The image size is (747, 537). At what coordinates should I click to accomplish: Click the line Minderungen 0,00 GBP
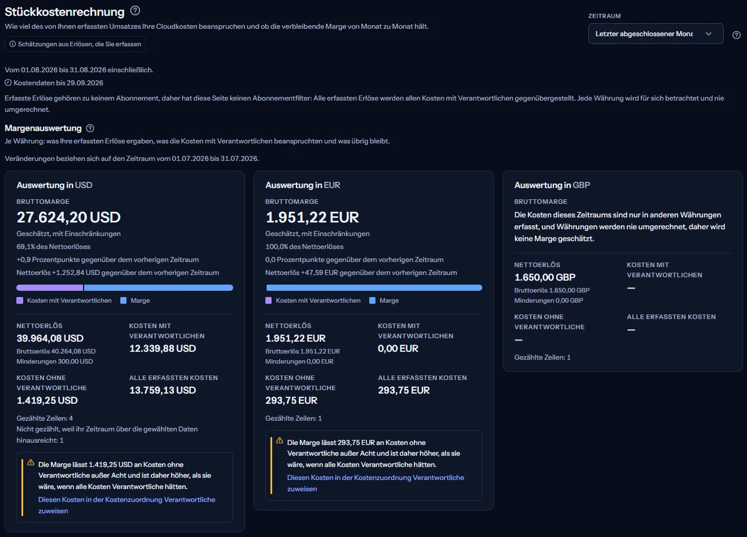(x=549, y=300)
